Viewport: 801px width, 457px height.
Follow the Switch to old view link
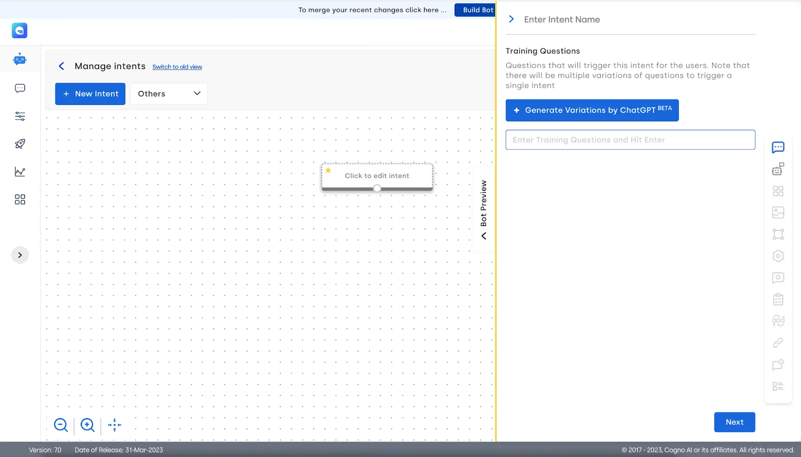click(177, 67)
